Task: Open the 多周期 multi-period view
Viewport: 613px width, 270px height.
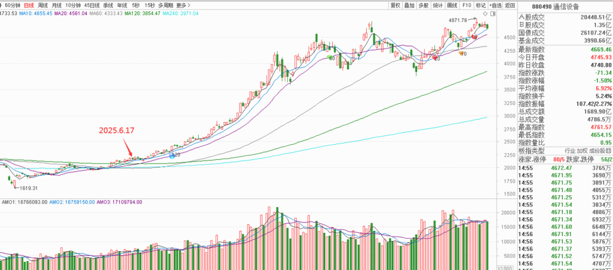Action: click(166, 6)
